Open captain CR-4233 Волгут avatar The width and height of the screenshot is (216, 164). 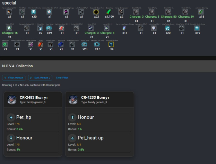click(x=74, y=99)
